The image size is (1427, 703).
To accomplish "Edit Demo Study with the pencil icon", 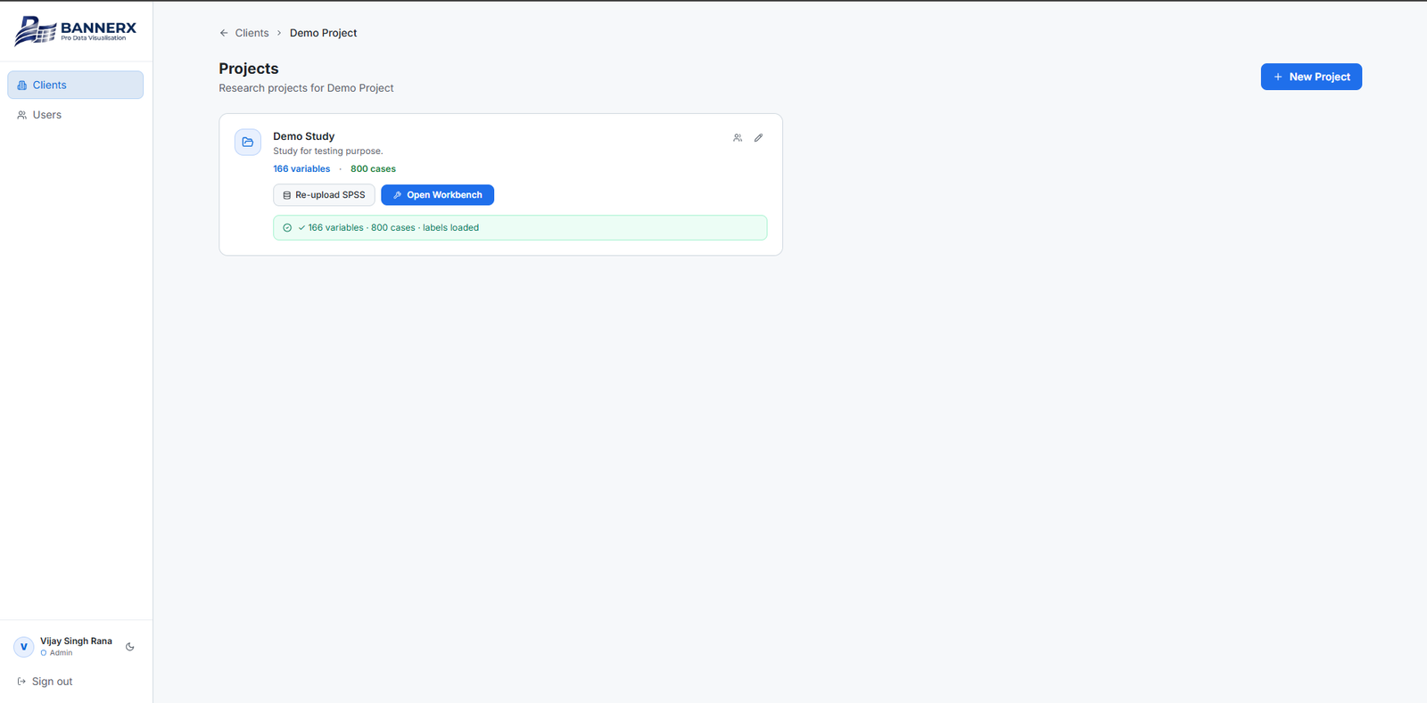I will 759,138.
